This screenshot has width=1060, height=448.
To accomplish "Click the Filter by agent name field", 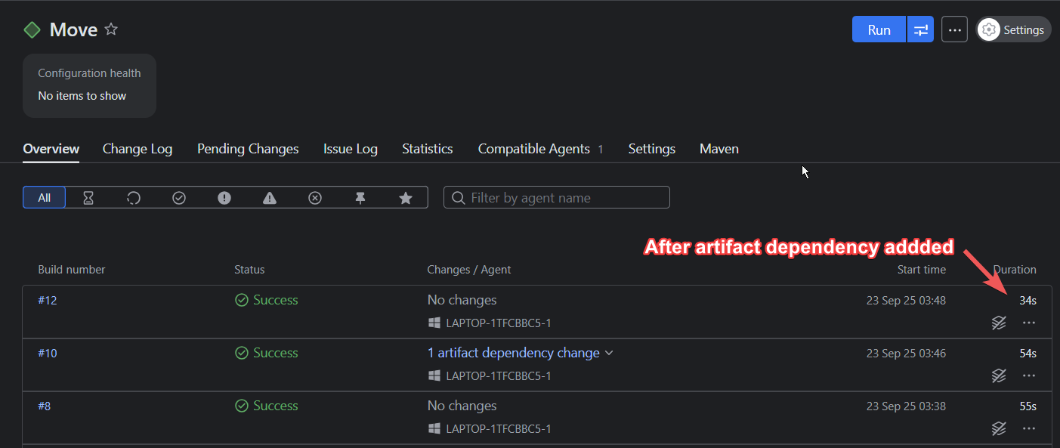I will 557,198.
